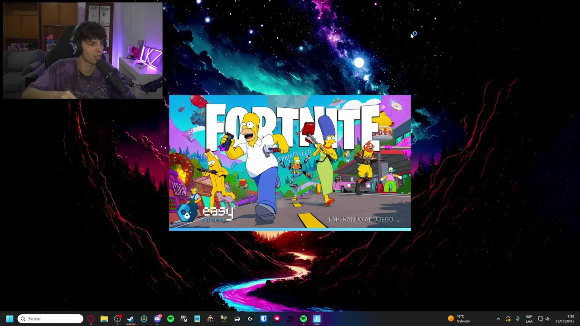Open Logitech G HUB taskbar icon
580x326 pixels.
click(250, 319)
